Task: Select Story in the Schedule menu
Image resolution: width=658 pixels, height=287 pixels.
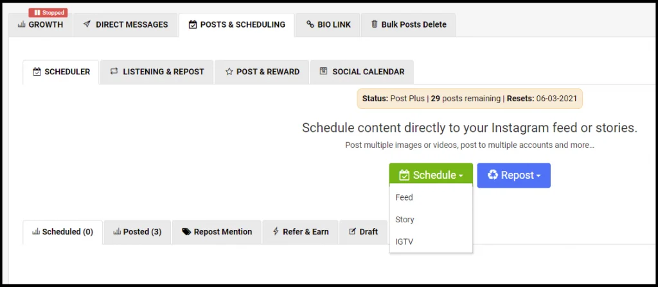Action: pyautogui.click(x=405, y=220)
